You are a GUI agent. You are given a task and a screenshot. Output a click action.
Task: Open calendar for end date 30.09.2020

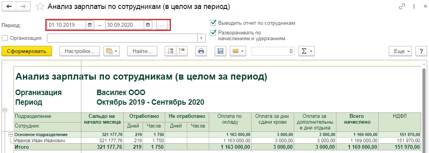148,25
